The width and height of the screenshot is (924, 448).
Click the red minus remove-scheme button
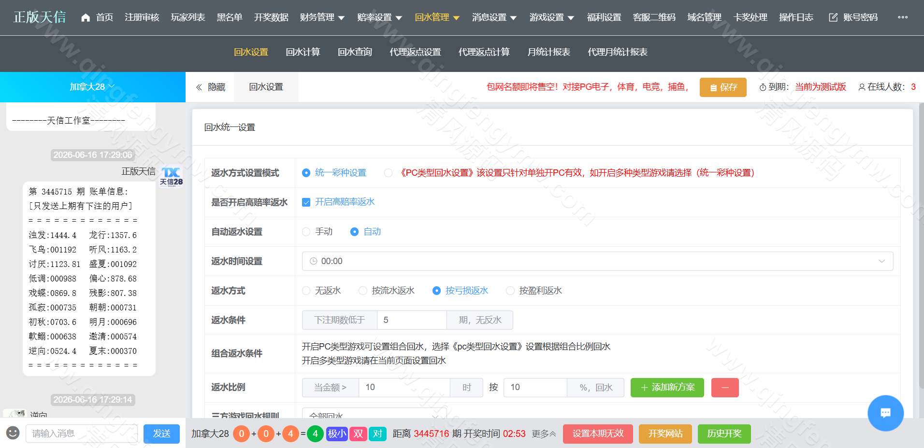[725, 388]
